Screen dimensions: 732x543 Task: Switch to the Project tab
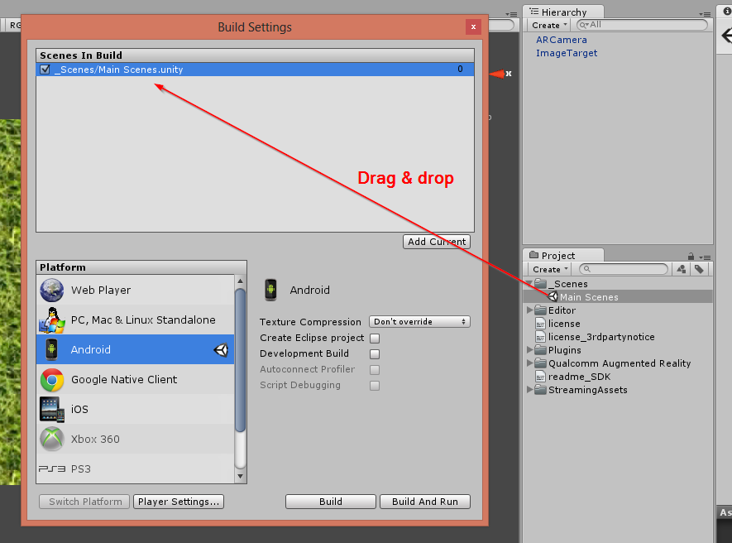(x=557, y=256)
